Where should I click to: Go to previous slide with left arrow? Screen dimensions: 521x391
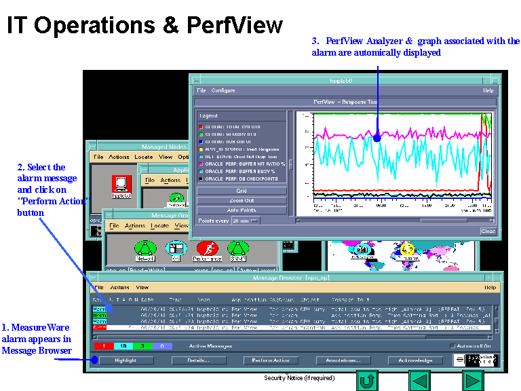point(420,381)
